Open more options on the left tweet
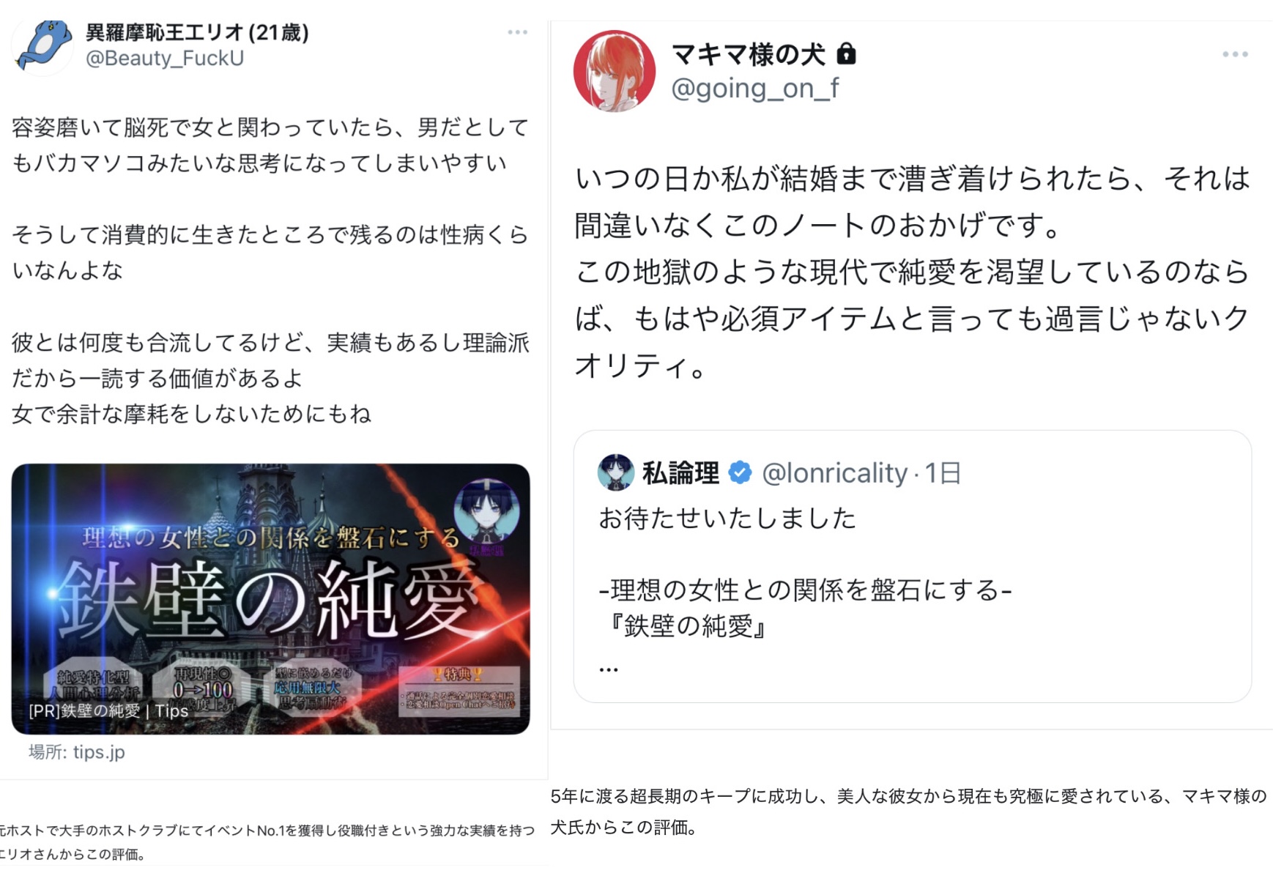Screen dimensions: 1273x873 [x=517, y=32]
